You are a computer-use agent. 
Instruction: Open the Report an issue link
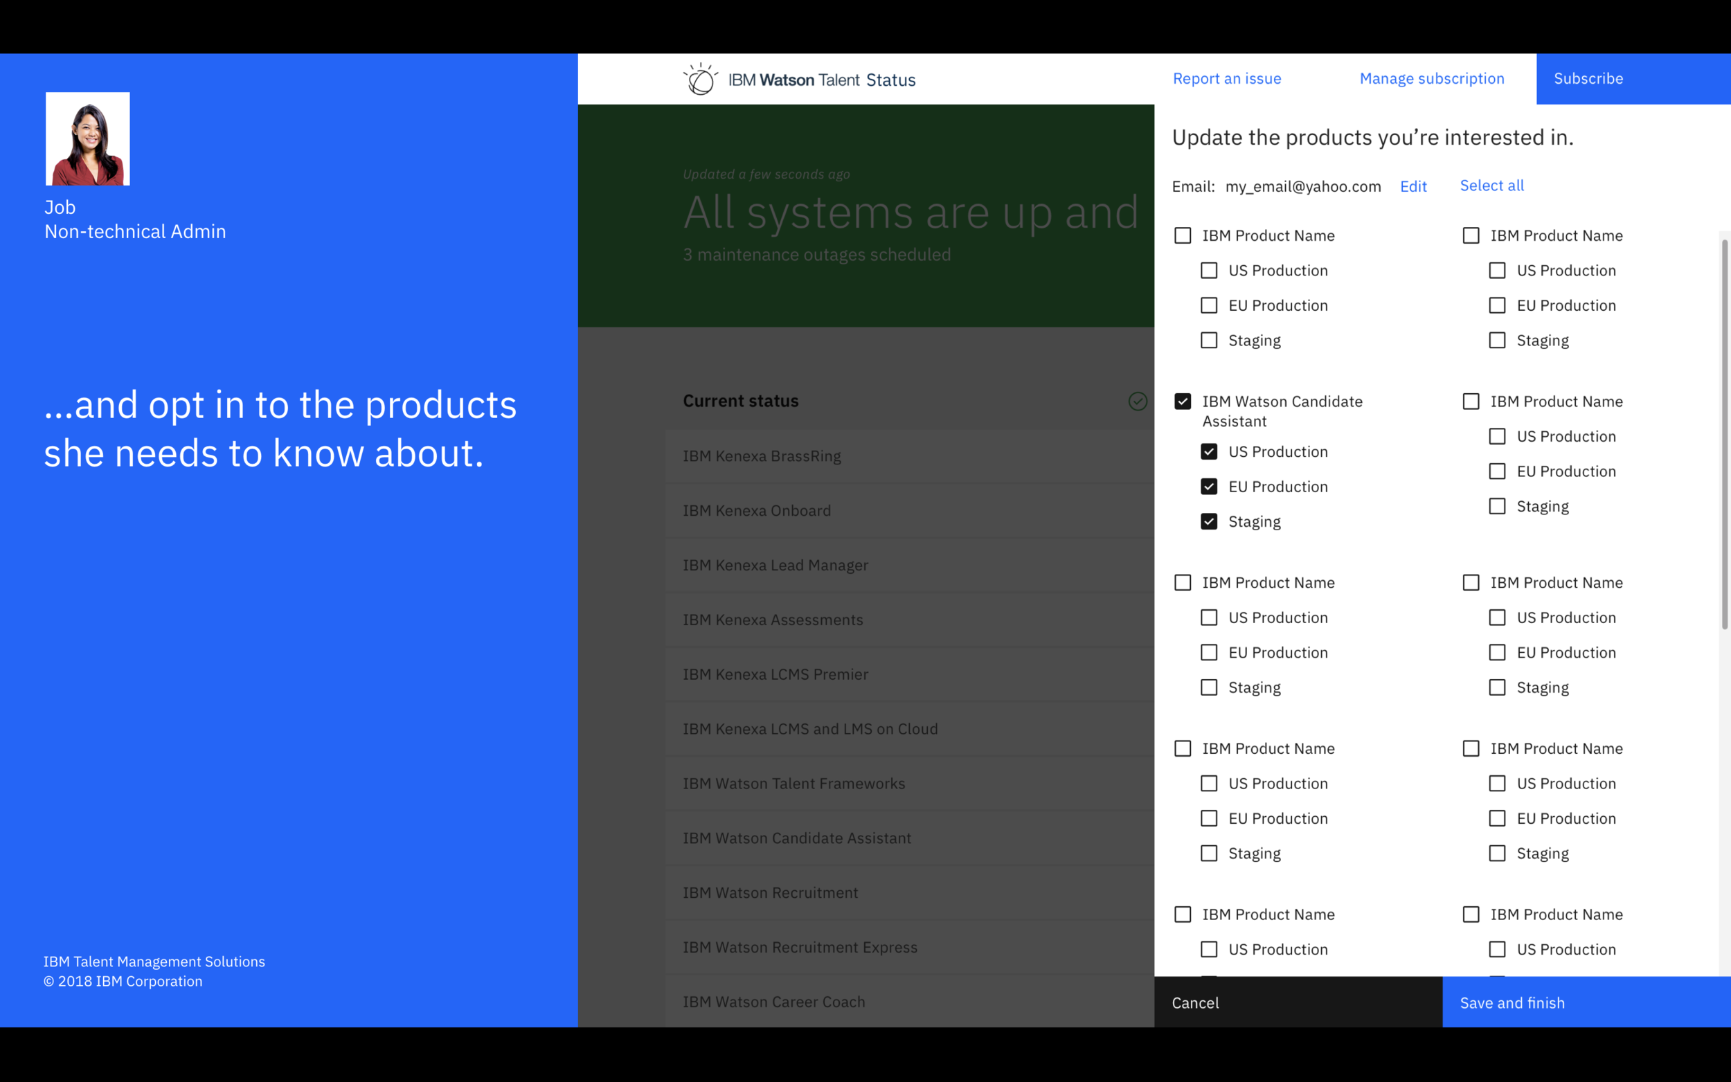point(1226,79)
